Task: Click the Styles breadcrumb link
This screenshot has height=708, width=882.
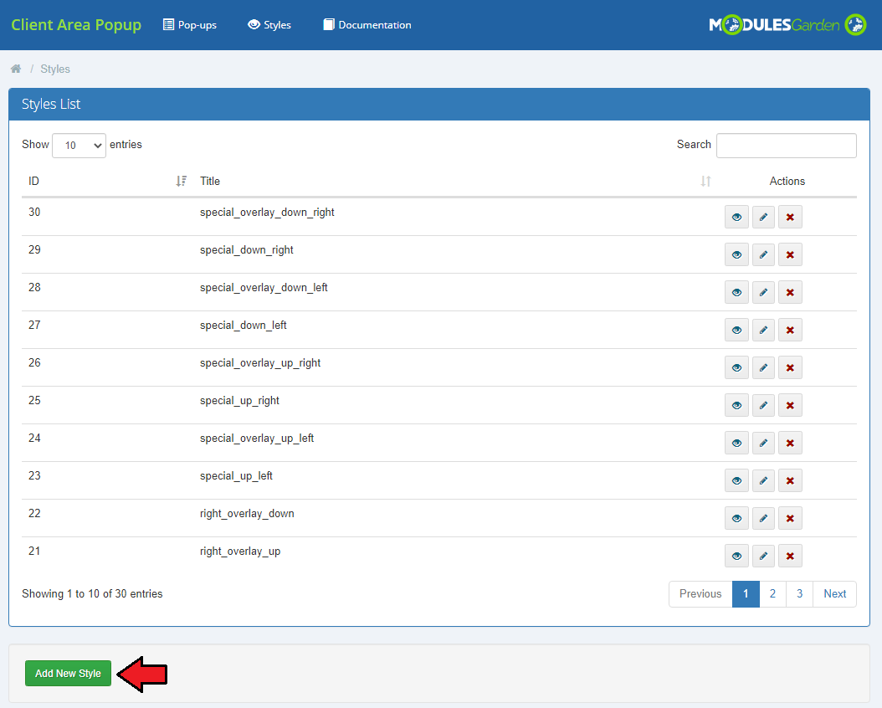Action: pos(55,69)
